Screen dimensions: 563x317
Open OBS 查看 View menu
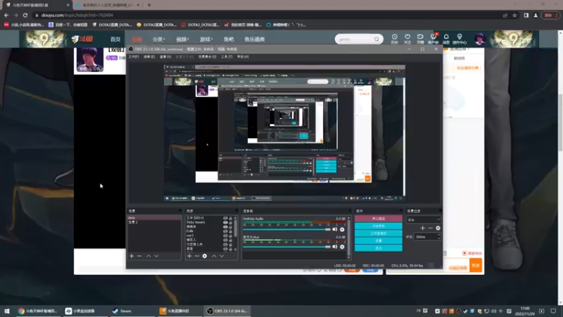(x=165, y=57)
